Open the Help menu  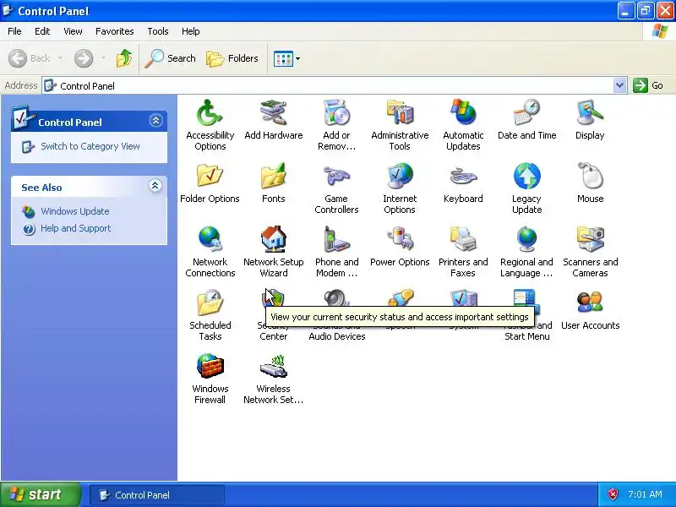(x=191, y=31)
